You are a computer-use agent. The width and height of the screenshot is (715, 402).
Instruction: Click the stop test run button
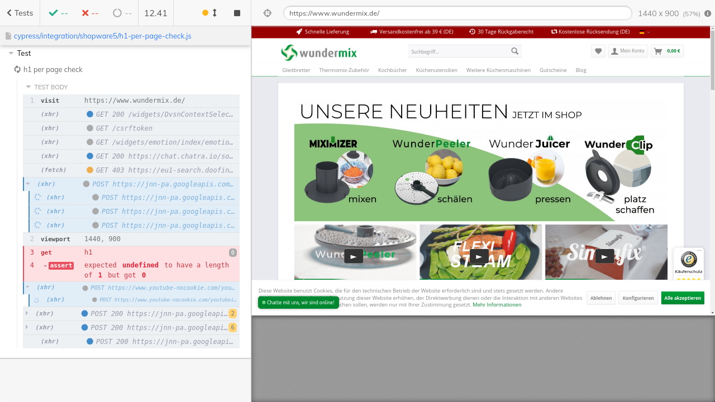click(237, 13)
